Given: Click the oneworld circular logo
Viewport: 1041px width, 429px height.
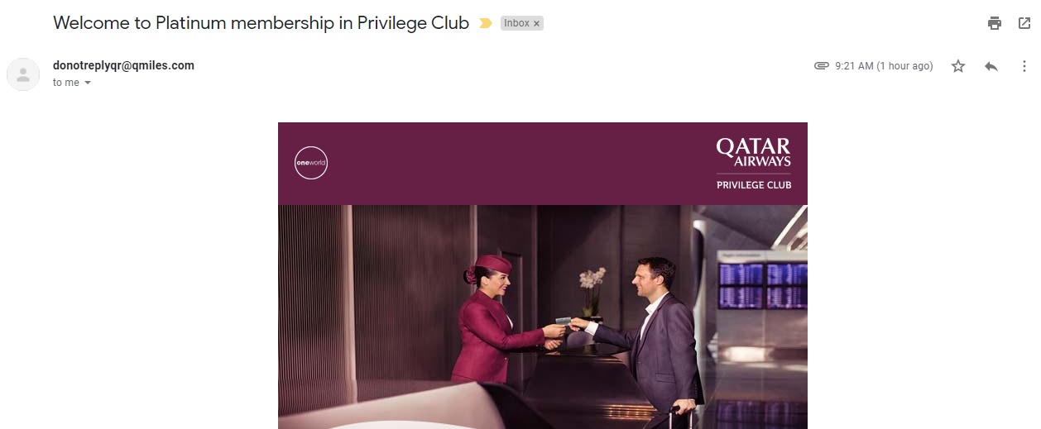Looking at the screenshot, I should coord(311,162).
